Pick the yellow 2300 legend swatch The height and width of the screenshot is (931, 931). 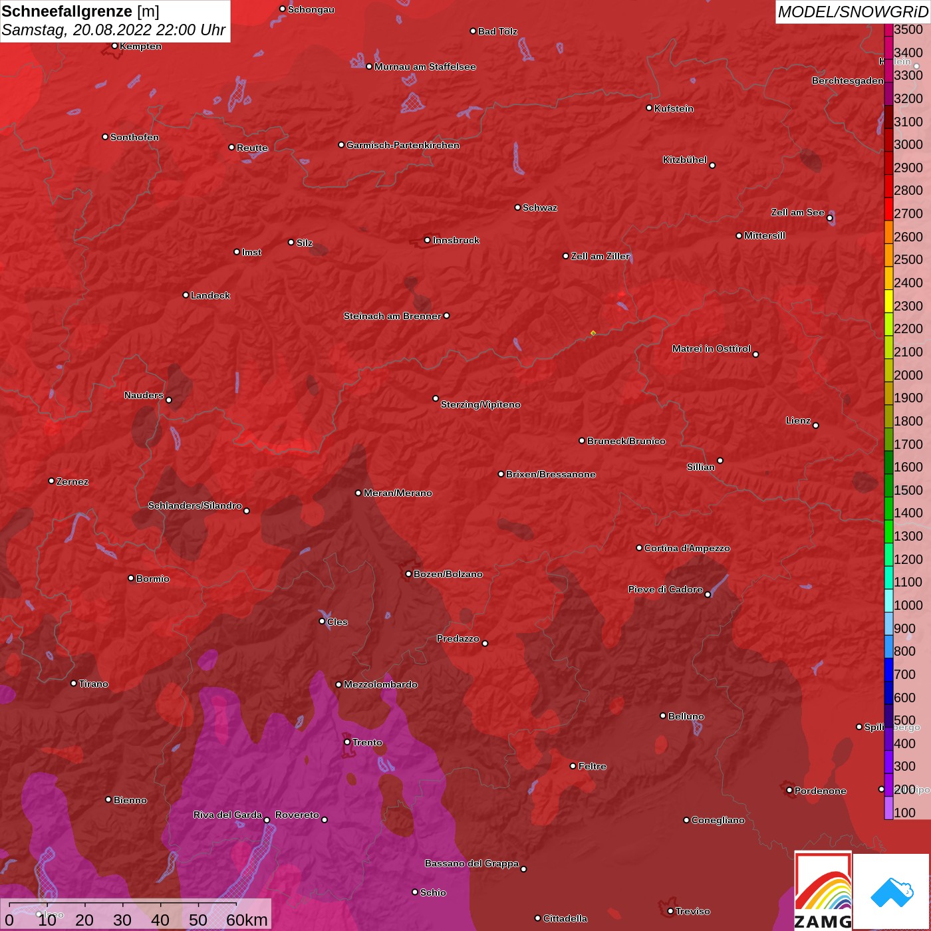tap(888, 301)
